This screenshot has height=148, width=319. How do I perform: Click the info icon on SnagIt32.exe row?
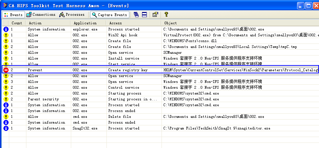[x=6, y=128]
